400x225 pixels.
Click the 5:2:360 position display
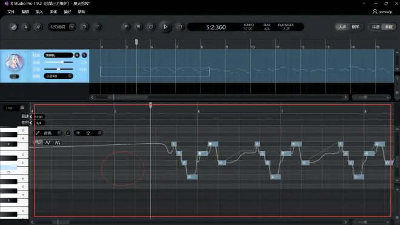pos(216,27)
